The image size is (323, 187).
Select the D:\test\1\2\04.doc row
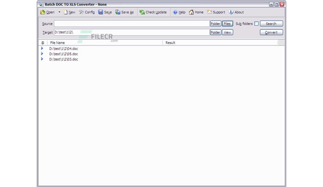pos(161,49)
